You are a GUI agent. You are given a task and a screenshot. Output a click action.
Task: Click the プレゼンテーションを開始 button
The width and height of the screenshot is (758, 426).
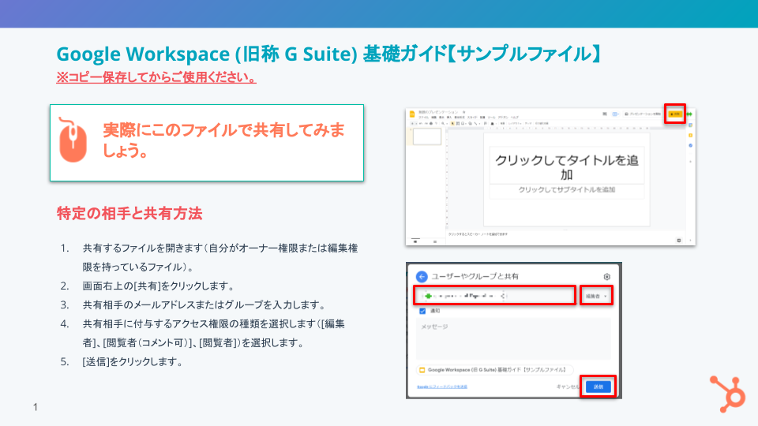tap(643, 114)
